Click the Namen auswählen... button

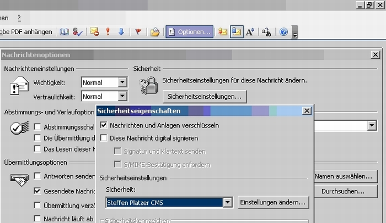342,177
